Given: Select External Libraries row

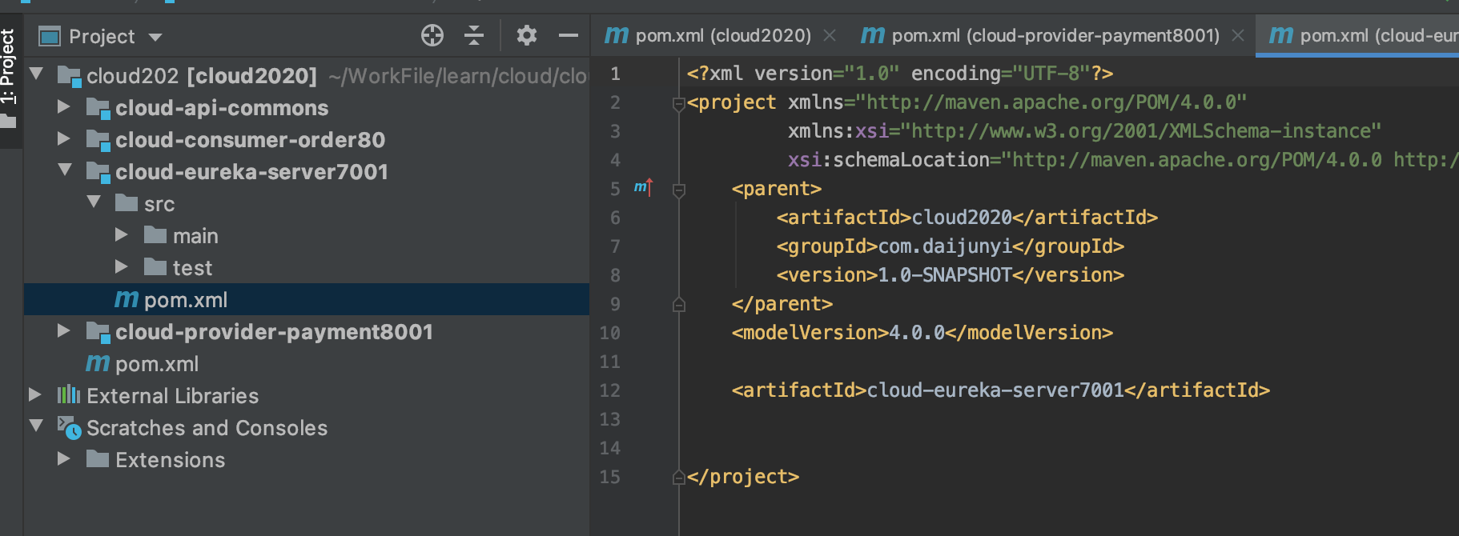Looking at the screenshot, I should [307, 395].
